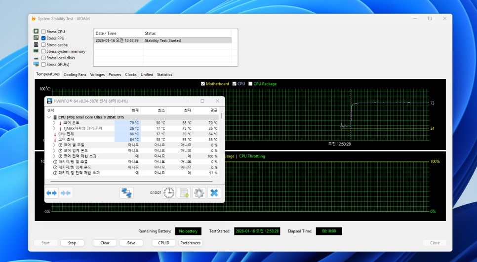Click the Preferences button
This screenshot has height=262, width=477.
pos(190,243)
